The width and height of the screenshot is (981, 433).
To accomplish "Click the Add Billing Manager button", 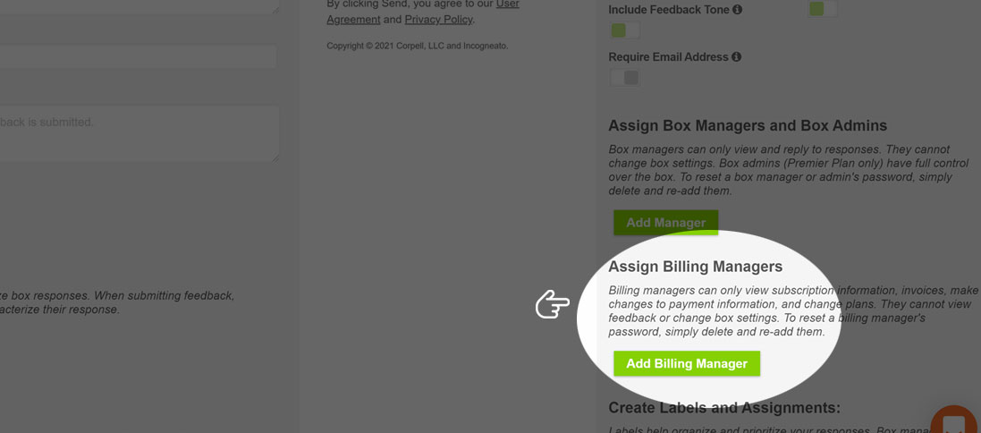I will [x=686, y=363].
